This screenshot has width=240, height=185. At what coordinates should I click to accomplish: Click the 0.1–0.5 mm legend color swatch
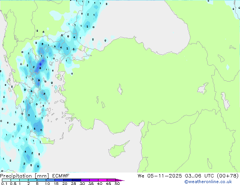pos(6,180)
